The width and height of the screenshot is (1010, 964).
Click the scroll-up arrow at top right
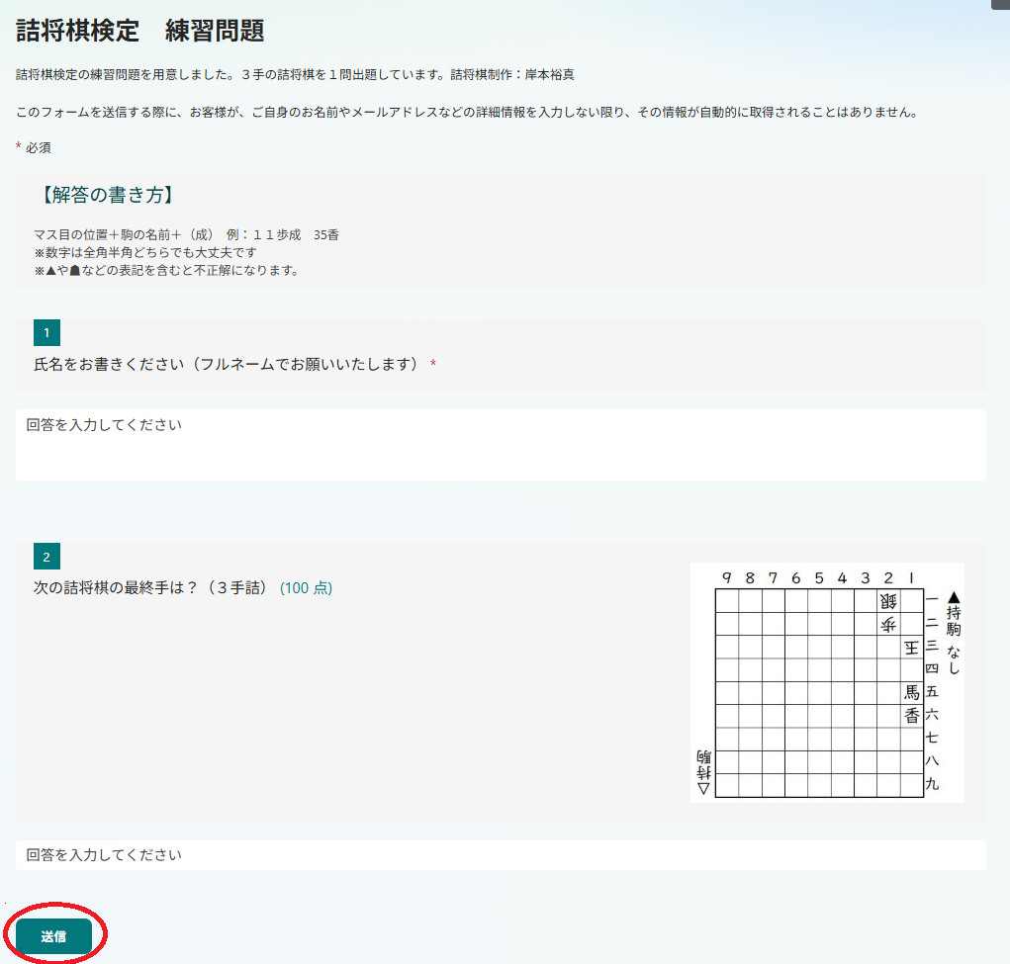pos(1003,4)
